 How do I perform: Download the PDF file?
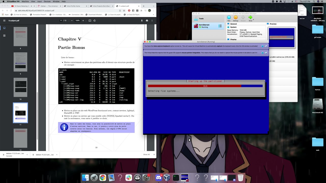click(x=142, y=21)
